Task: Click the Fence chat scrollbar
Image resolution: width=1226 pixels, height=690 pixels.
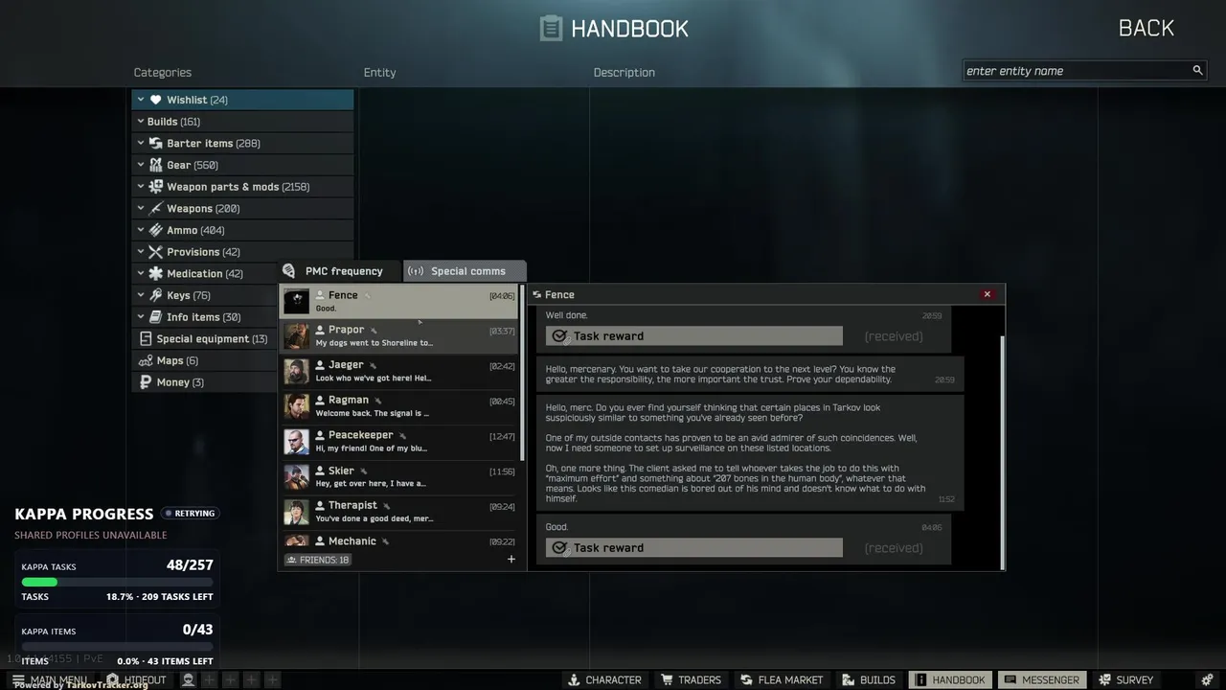Action: click(1003, 450)
